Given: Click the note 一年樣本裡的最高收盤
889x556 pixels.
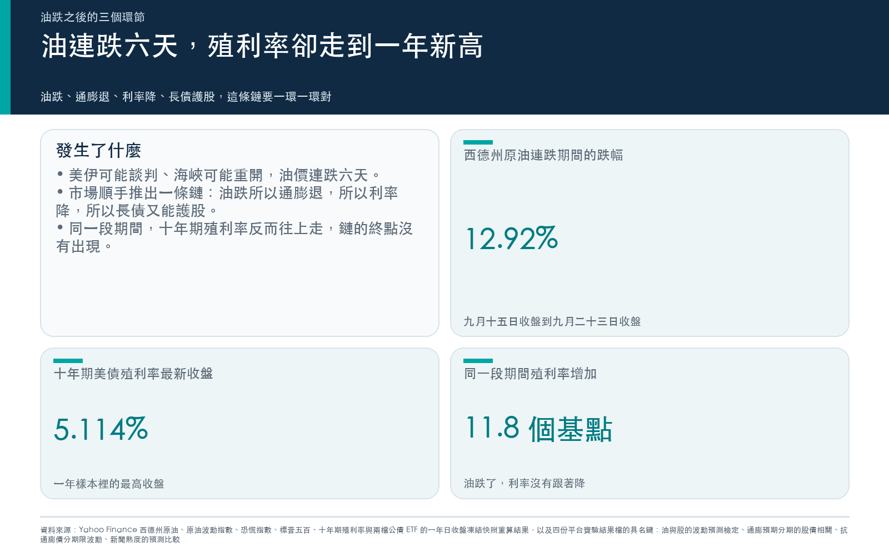Looking at the screenshot, I should [x=109, y=484].
